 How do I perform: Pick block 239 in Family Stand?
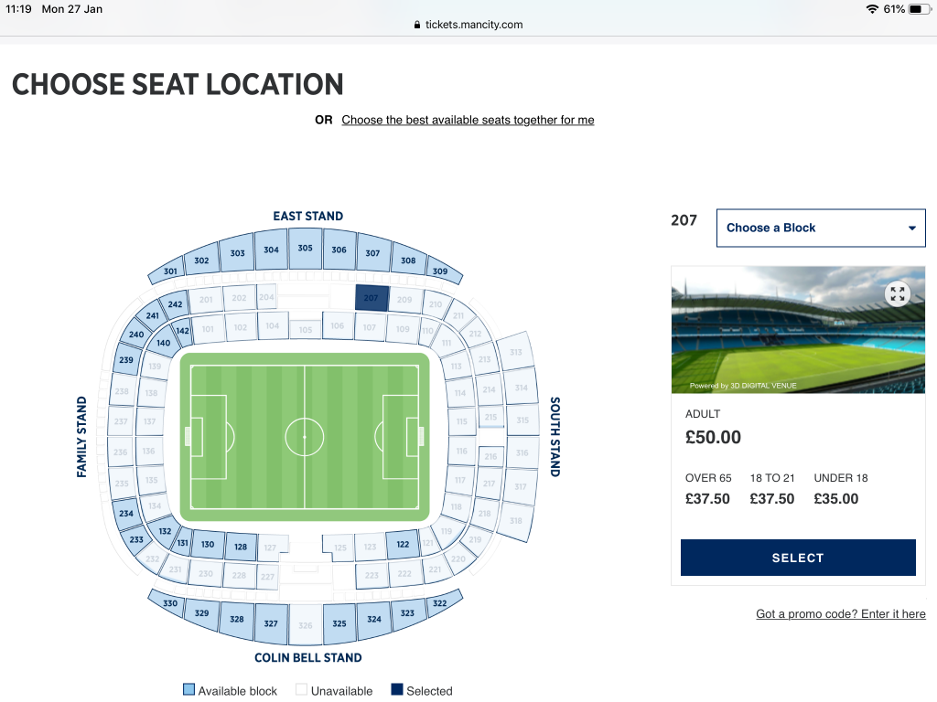coord(126,360)
